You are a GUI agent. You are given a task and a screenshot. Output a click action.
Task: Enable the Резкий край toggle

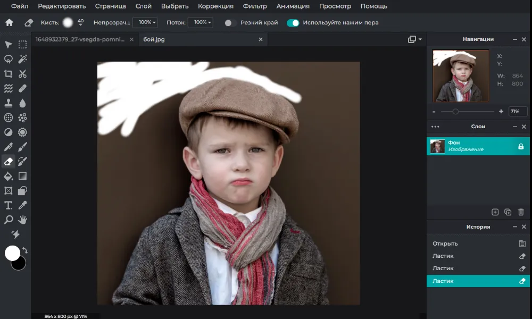pyautogui.click(x=230, y=23)
